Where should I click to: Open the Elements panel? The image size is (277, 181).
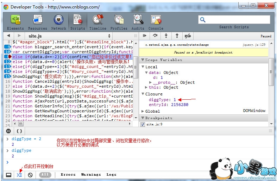(x=15, y=22)
